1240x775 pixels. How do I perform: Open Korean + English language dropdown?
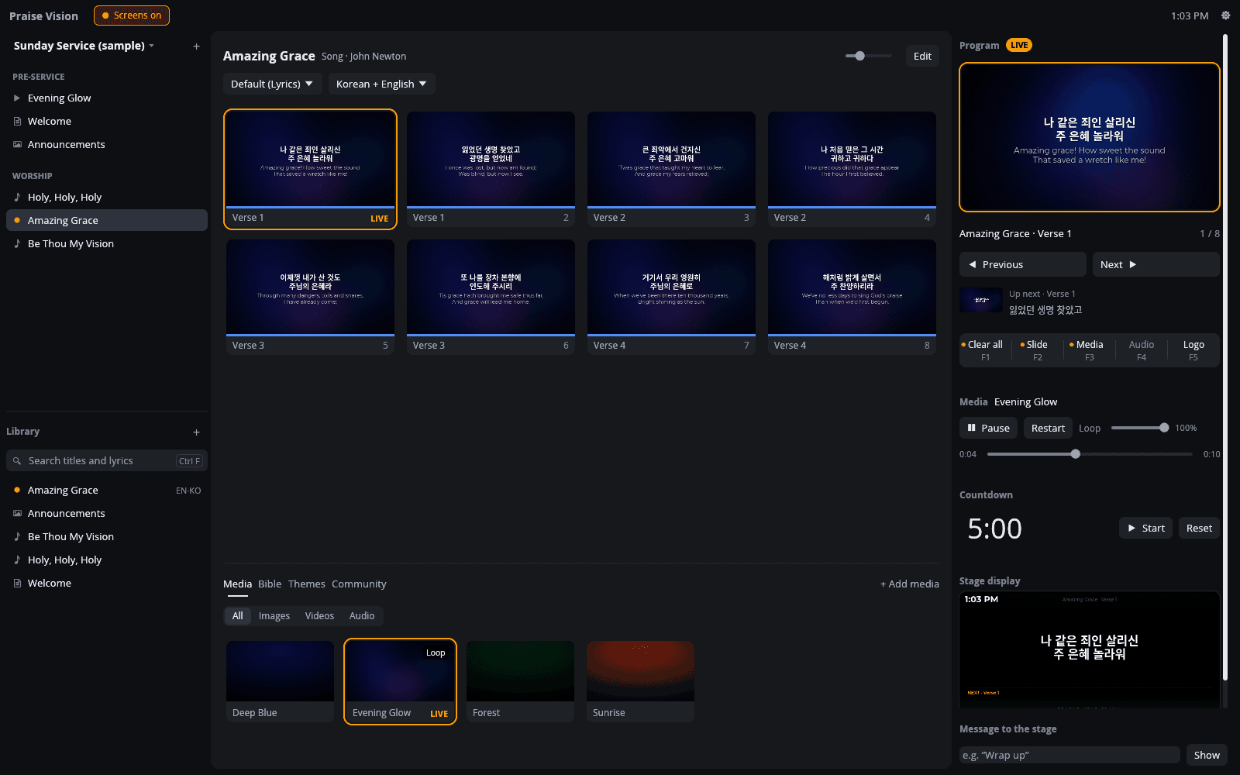tap(381, 84)
